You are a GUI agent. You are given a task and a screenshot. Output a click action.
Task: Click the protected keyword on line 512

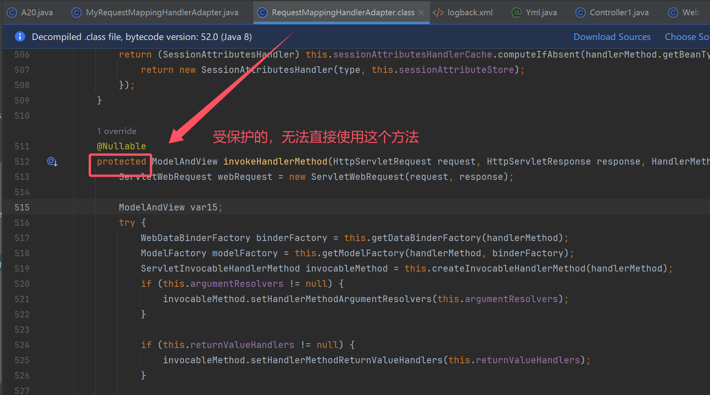(x=121, y=161)
